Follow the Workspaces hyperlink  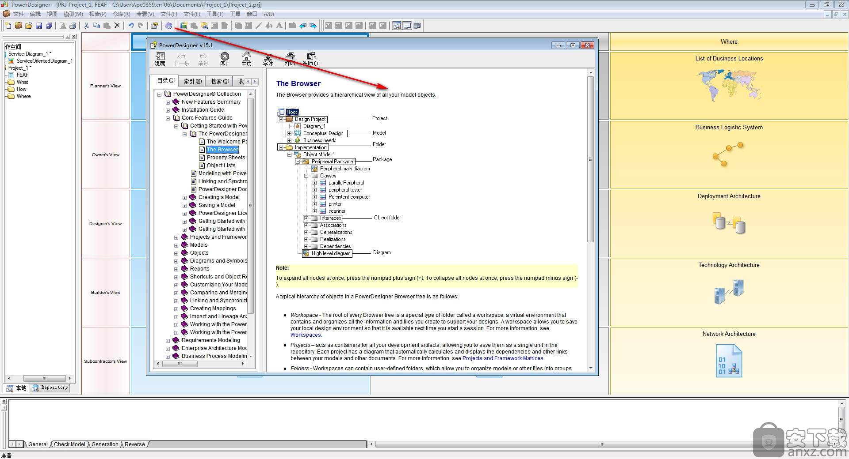pyautogui.click(x=306, y=335)
